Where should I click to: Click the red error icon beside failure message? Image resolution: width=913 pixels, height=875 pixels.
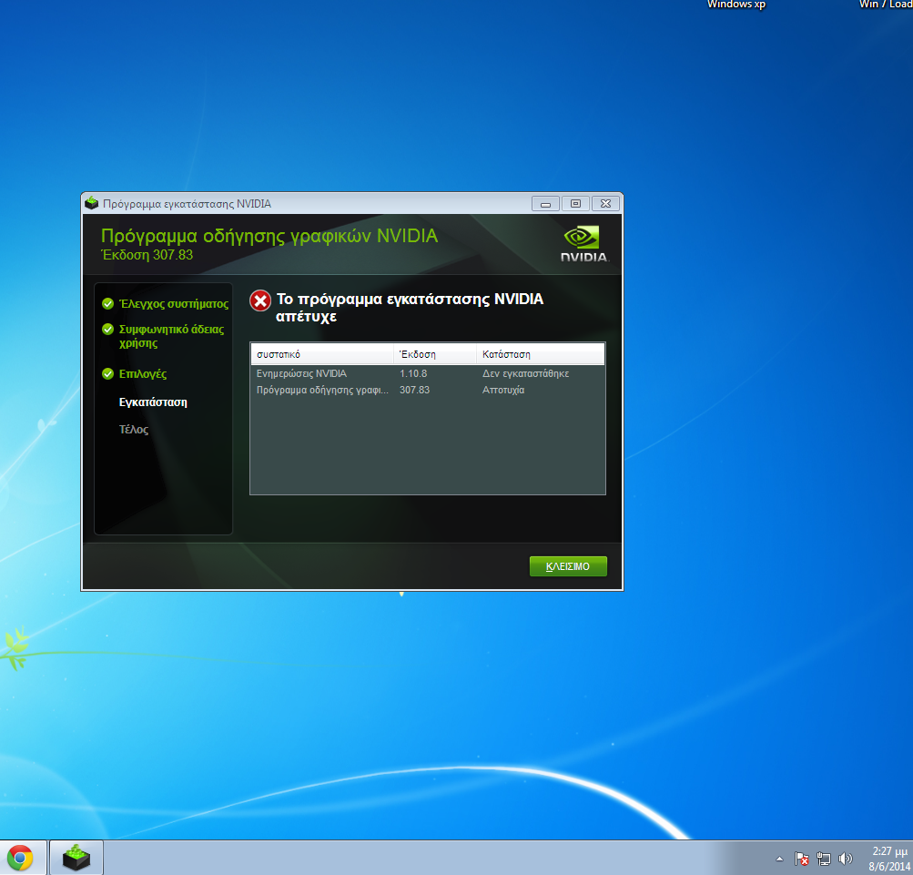point(260,300)
